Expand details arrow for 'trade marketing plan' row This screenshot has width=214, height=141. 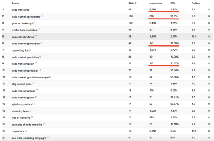coord(209,63)
